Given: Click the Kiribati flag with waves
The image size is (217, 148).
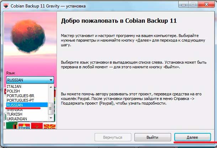Looking at the screenshot, I should coord(24,126).
